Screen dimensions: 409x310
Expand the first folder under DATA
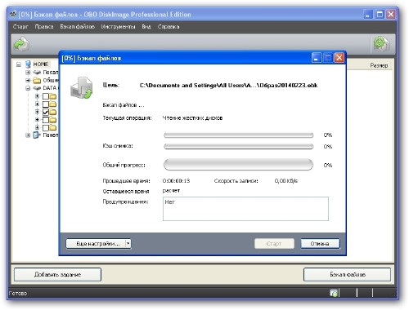(38, 95)
